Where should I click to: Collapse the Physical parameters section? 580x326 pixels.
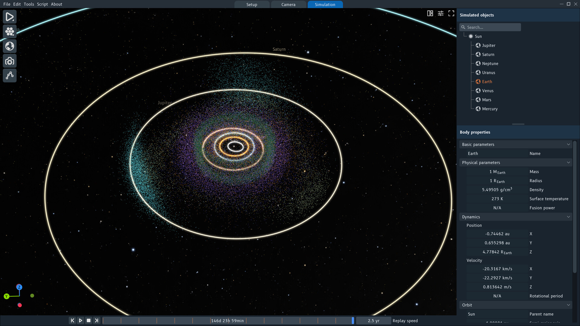pyautogui.click(x=569, y=162)
